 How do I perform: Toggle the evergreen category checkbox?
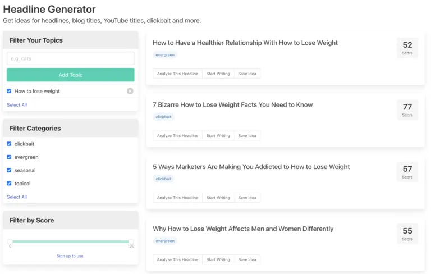9,157
